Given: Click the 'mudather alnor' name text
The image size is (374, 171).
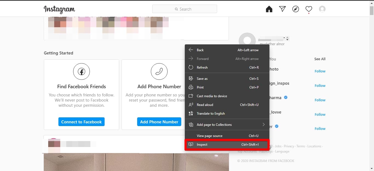Looking at the screenshot, I should tap(272, 44).
